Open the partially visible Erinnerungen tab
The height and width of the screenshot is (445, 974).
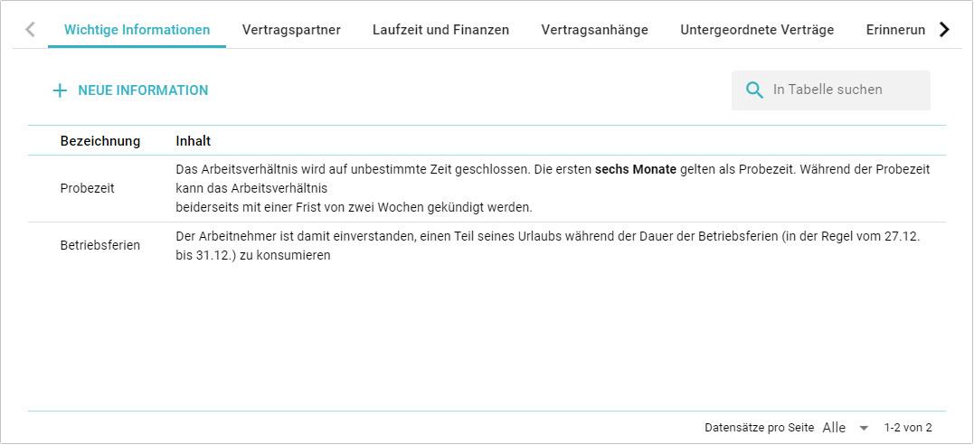click(895, 30)
